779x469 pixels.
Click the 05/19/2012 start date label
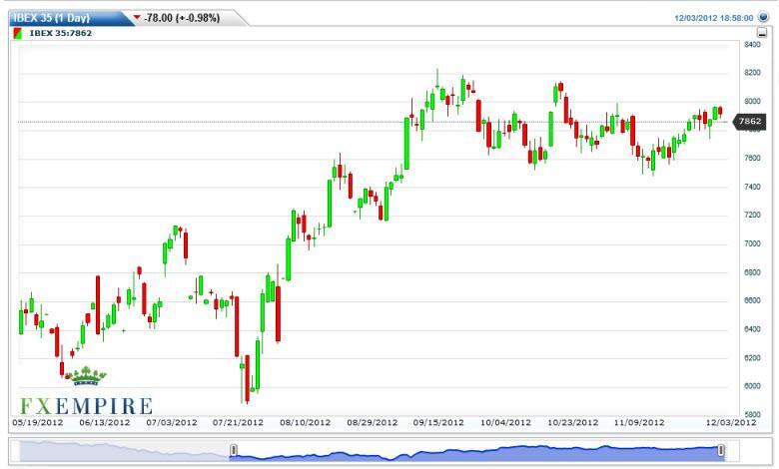point(36,422)
